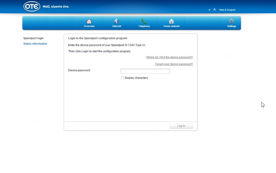Click the Display characters label text
The height and width of the screenshot is (173, 276).
coord(136,78)
